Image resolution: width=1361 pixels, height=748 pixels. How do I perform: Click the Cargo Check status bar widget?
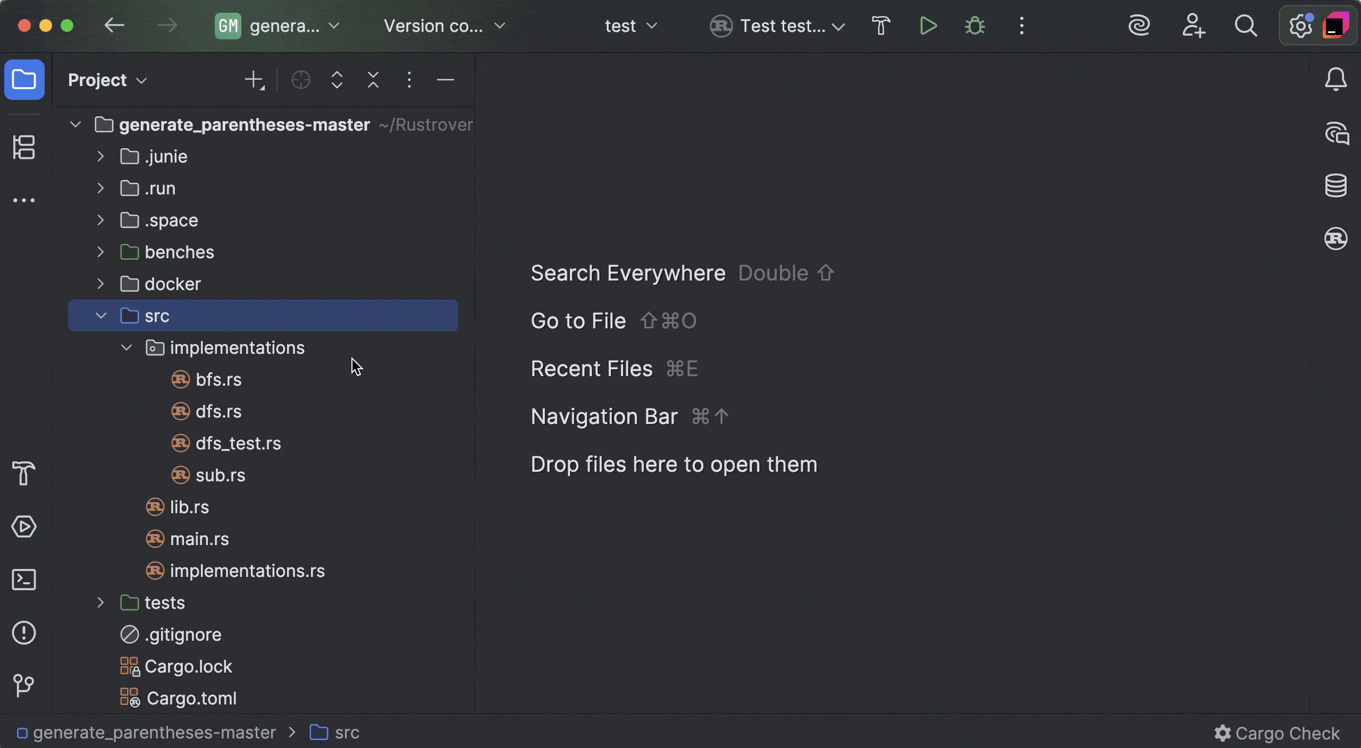1277,733
